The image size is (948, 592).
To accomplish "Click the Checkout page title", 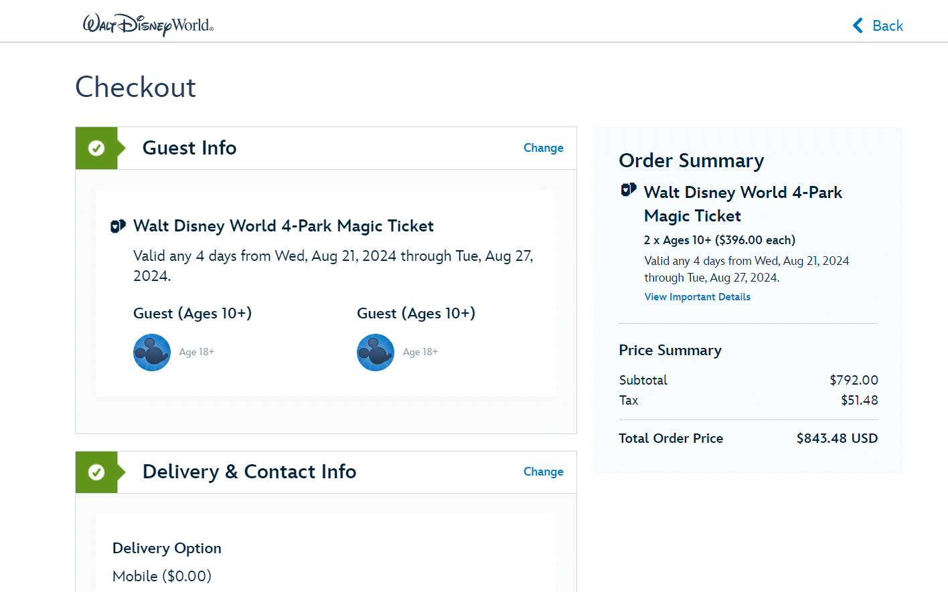I will [135, 87].
